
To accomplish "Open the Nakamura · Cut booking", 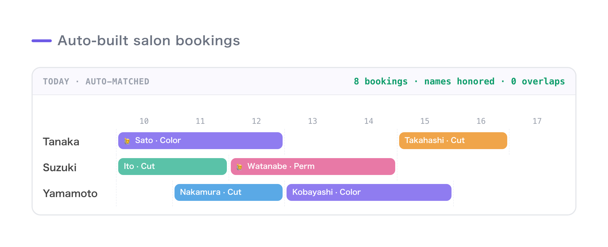I will point(228,192).
